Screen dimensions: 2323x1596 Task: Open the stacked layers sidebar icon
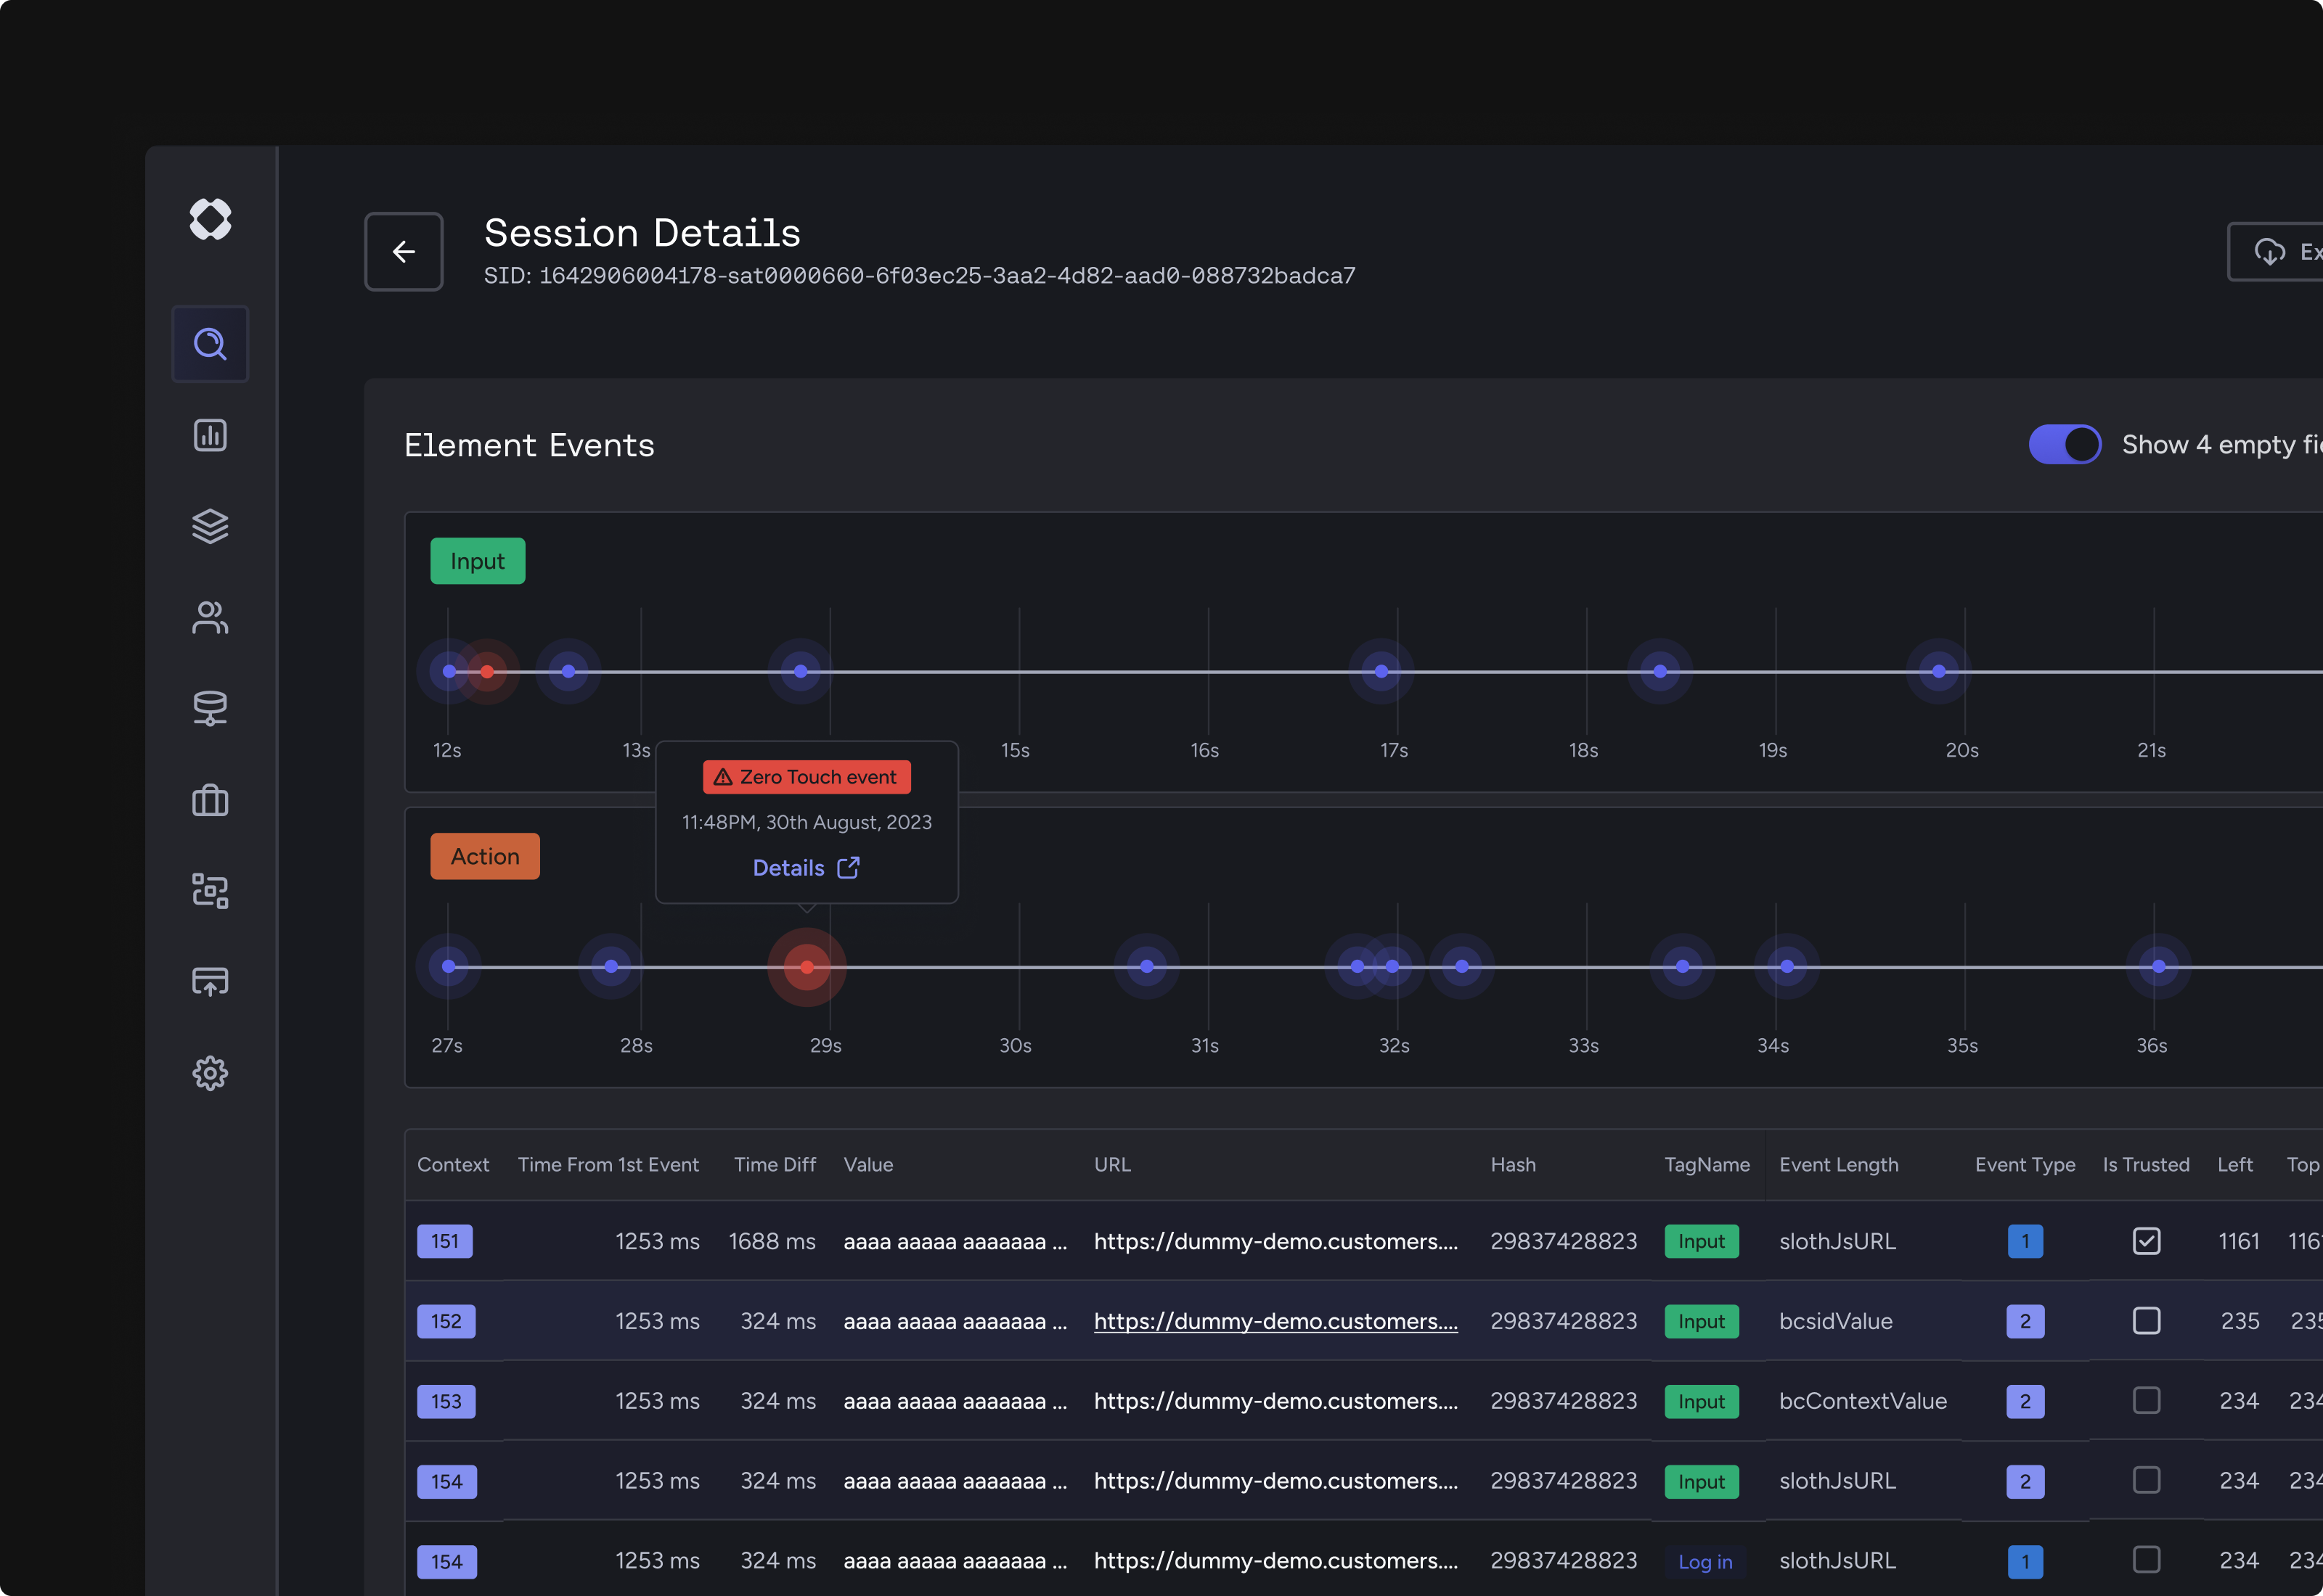tap(210, 526)
